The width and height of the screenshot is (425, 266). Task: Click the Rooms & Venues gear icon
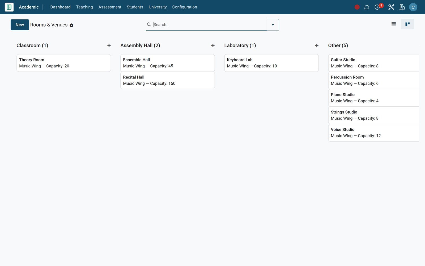[71, 25]
